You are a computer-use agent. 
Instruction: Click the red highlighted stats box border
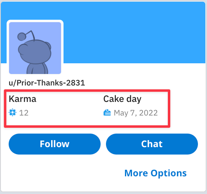click(87, 90)
